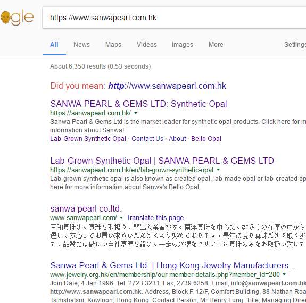The image size is (306, 303).
Task: Open the 'Bello Opal' sitelink
Action: (x=206, y=138)
